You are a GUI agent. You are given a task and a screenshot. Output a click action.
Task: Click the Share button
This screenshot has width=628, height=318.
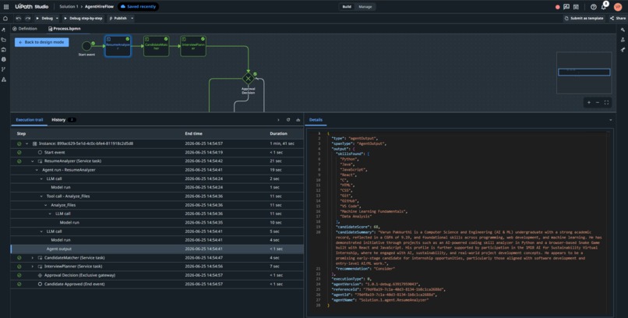tap(617, 19)
